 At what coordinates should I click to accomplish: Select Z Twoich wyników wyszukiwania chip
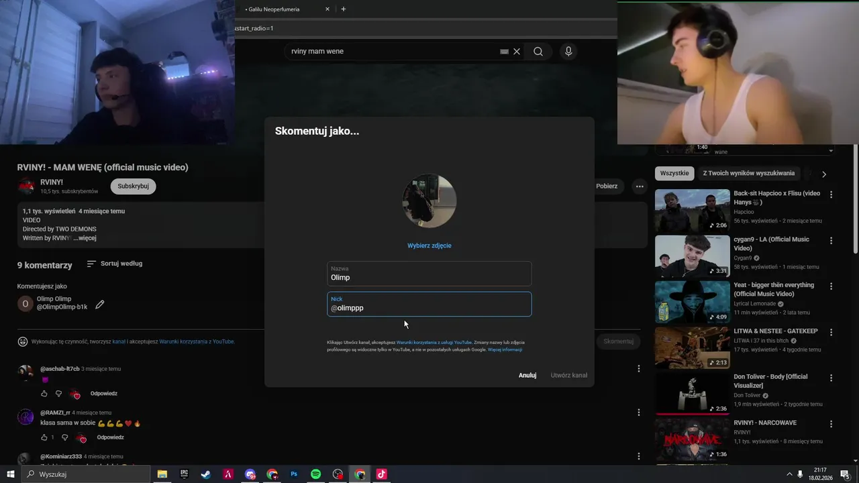pyautogui.click(x=749, y=173)
